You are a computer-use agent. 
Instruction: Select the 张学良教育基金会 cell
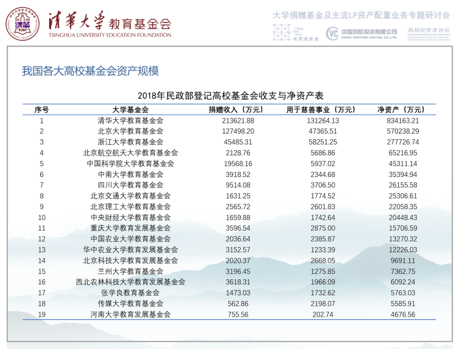(x=130, y=293)
